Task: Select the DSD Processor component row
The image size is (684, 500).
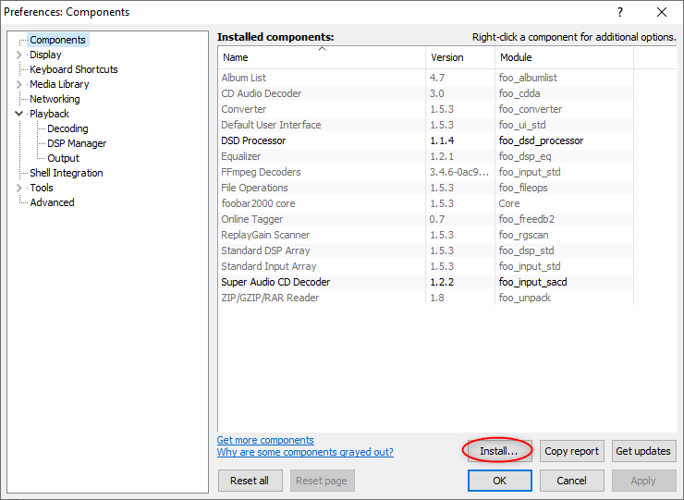Action: point(425,140)
